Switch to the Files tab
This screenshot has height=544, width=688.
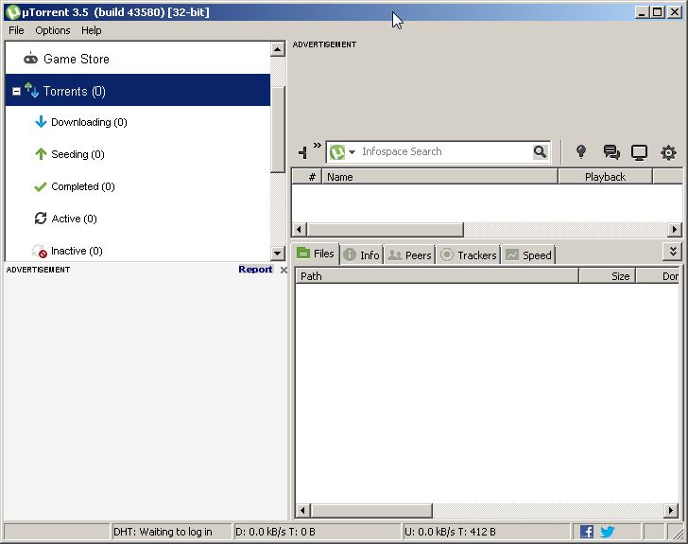pyautogui.click(x=316, y=254)
